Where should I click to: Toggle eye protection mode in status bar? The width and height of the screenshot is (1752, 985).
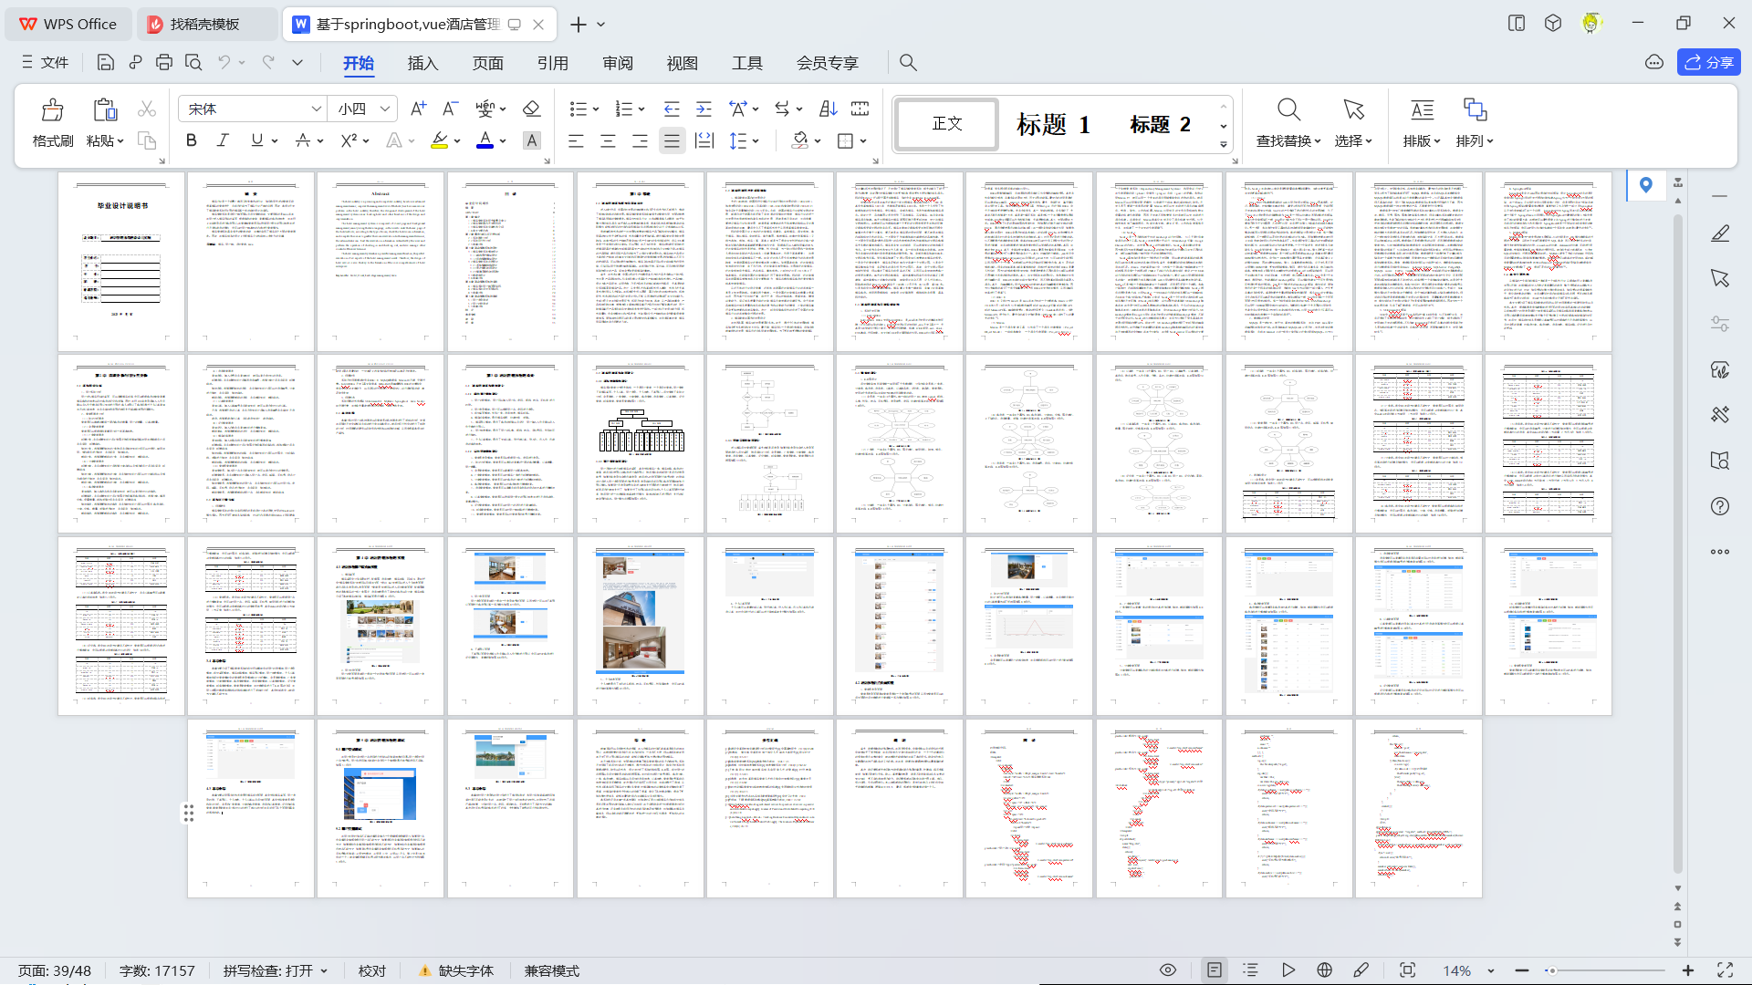(x=1167, y=970)
